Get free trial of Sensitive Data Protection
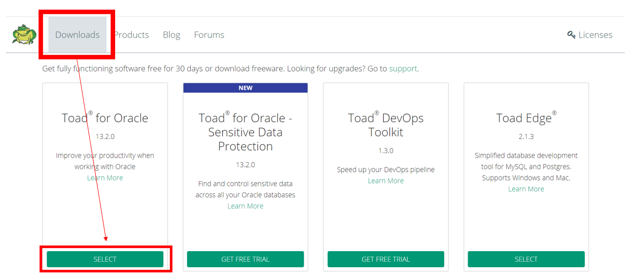 pos(245,259)
